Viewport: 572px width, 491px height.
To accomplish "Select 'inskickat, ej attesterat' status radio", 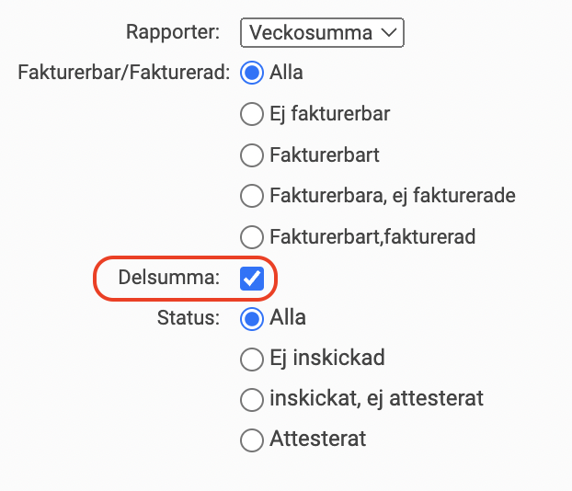I will point(251,399).
